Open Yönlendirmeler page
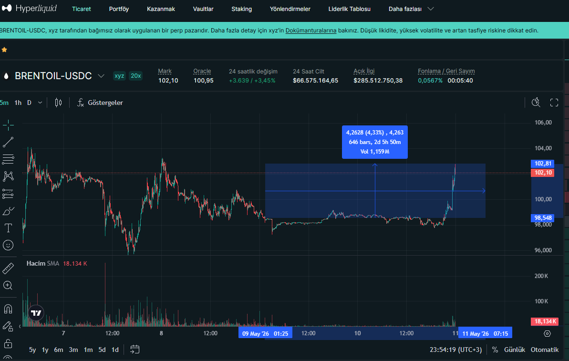Viewport: 569px width, 361px height. 290,9
